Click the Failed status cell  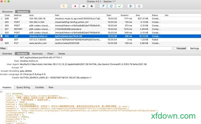pyautogui.click(x=155, y=40)
